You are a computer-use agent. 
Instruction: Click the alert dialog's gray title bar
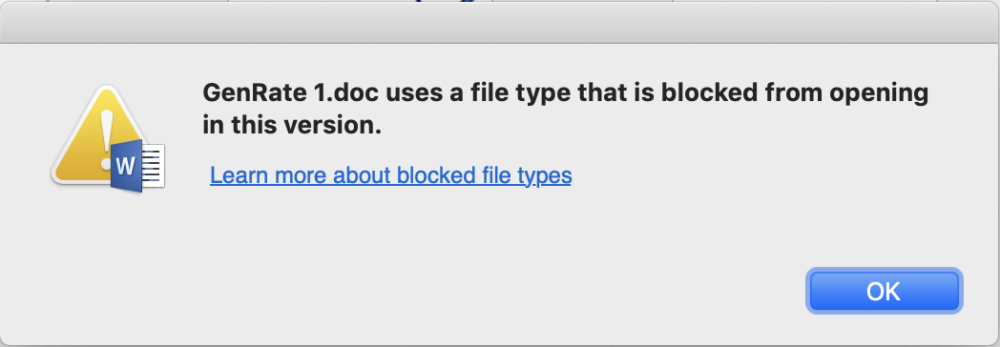click(x=500, y=23)
